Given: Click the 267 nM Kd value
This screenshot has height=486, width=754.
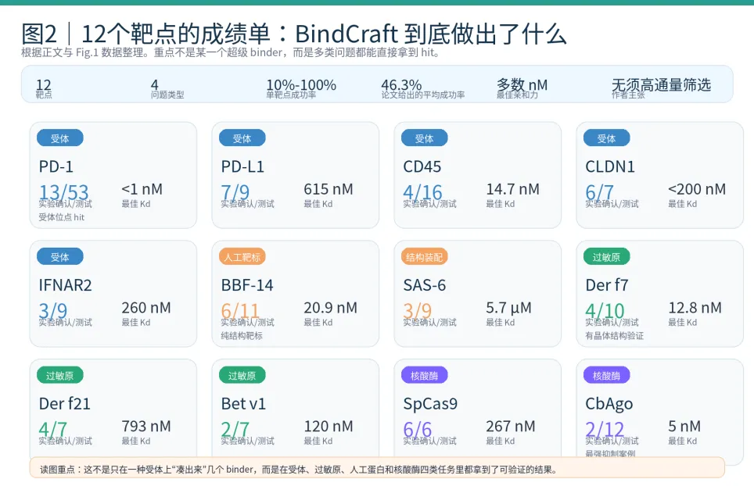Looking at the screenshot, I should [511, 426].
